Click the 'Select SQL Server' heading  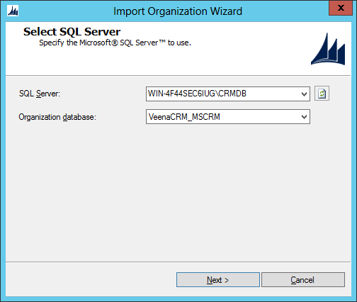(x=72, y=32)
